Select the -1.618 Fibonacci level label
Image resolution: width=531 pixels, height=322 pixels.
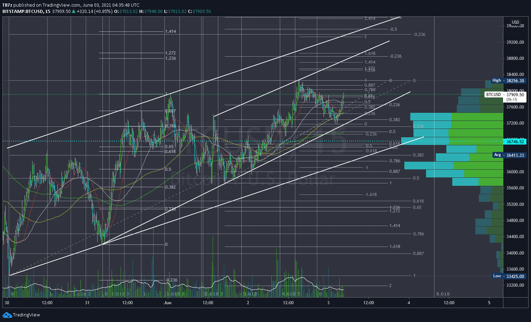(370, 195)
